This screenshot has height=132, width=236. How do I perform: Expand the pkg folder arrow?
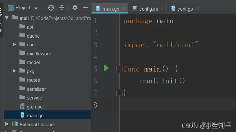[x=14, y=71]
